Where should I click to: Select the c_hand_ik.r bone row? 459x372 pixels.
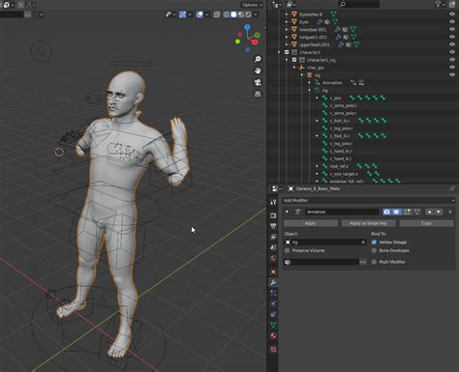tap(341, 151)
